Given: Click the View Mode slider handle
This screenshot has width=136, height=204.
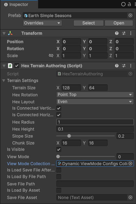Looking at the screenshot, I should click(x=58, y=156).
